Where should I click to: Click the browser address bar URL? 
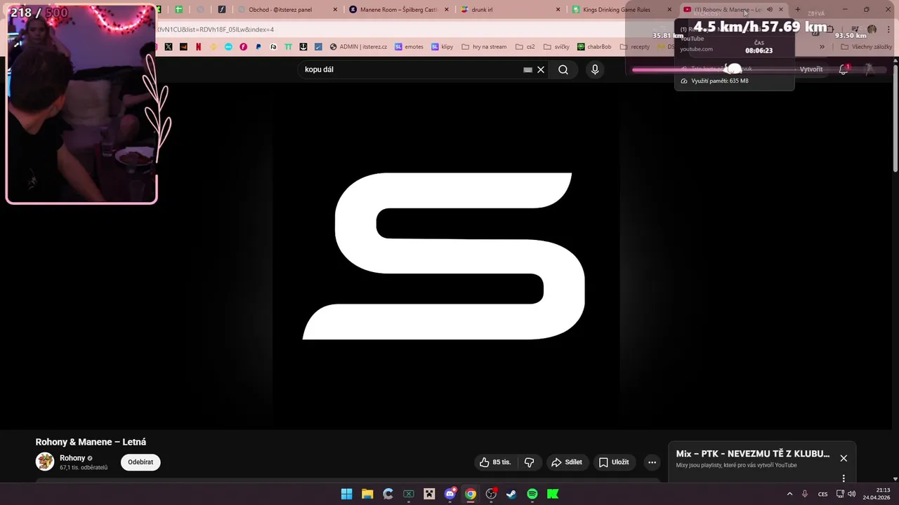pyautogui.click(x=216, y=29)
